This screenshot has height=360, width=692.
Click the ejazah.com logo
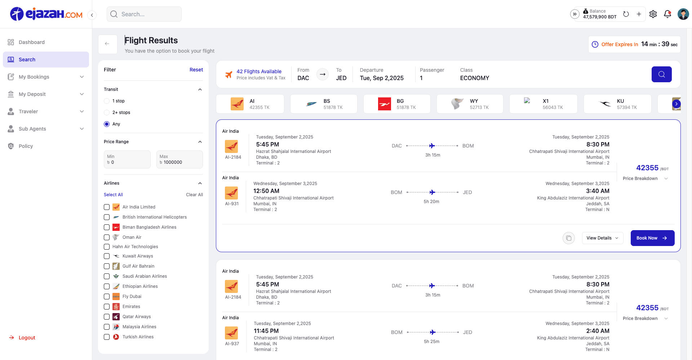[x=46, y=14]
